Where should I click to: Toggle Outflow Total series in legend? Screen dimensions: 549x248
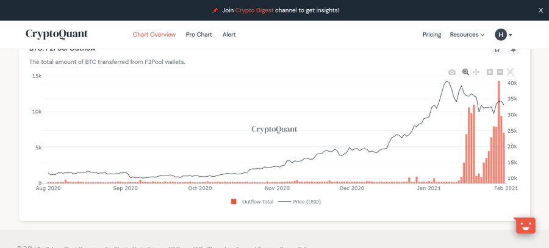point(252,202)
